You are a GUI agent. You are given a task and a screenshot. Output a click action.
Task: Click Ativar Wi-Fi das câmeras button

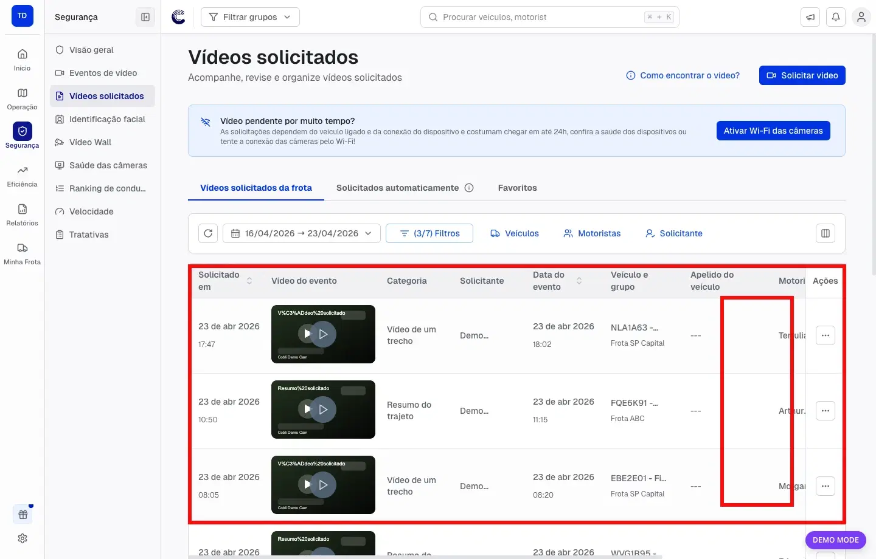click(773, 131)
